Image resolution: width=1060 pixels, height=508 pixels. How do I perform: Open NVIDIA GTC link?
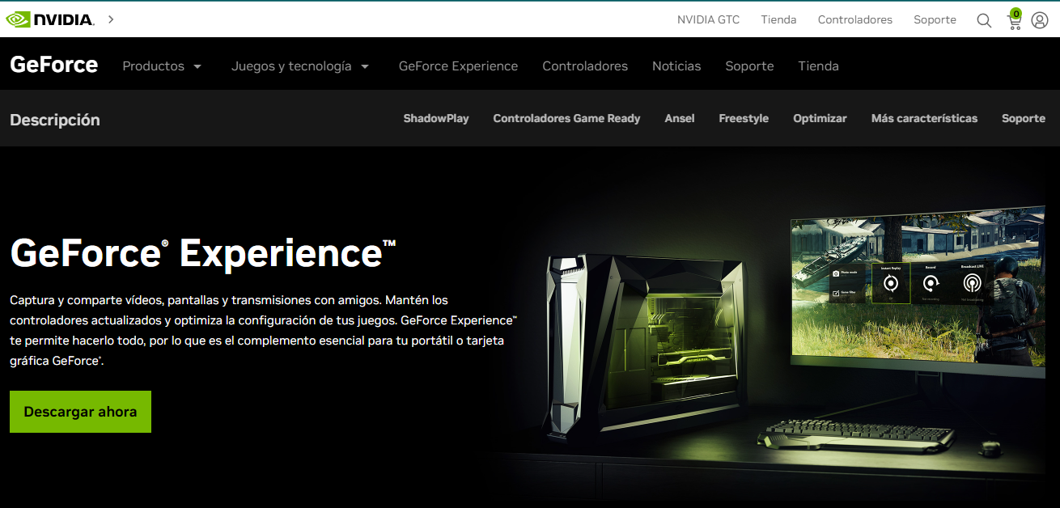[x=708, y=19]
